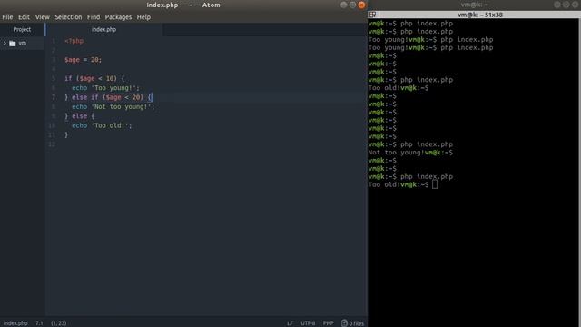Click the git 0 files icon
This screenshot has height=327, width=581.
point(352,323)
